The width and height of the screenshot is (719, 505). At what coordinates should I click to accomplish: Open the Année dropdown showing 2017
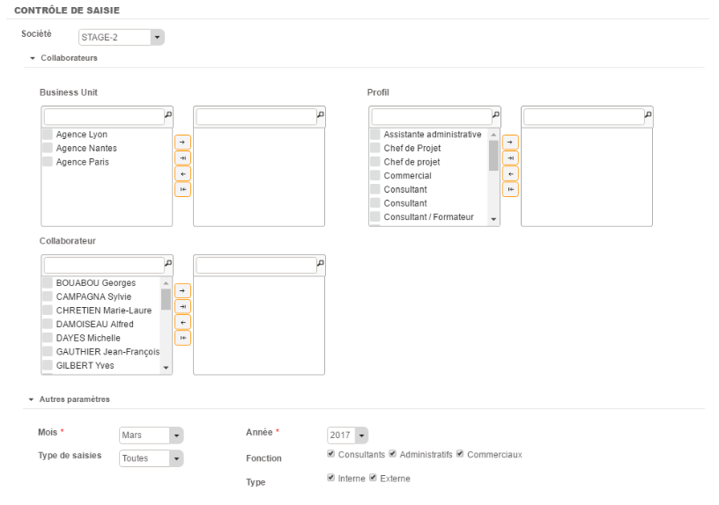[x=361, y=435]
